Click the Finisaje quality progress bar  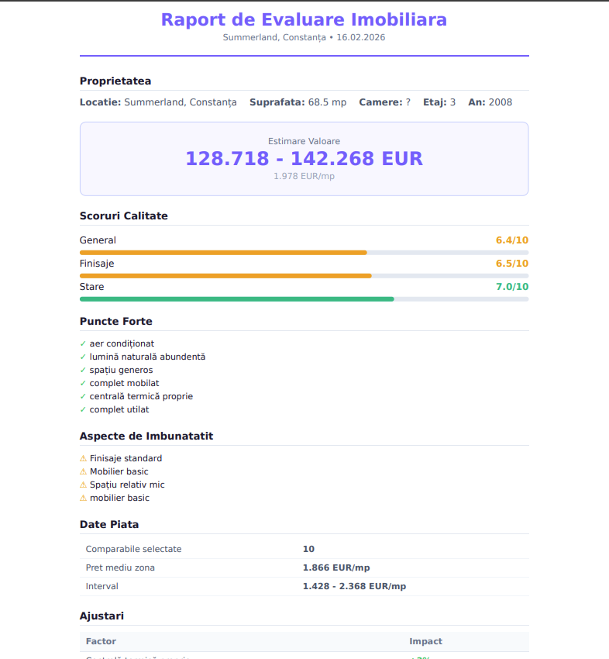(304, 276)
